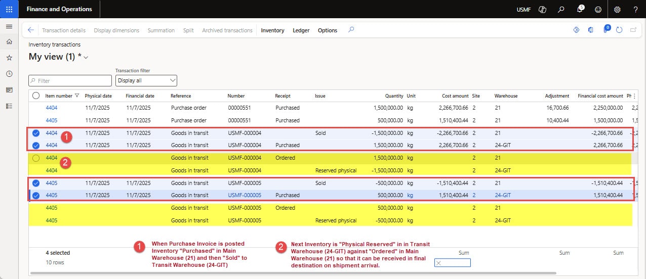Click the action pane search icon
646x279 pixels.
(351, 30)
